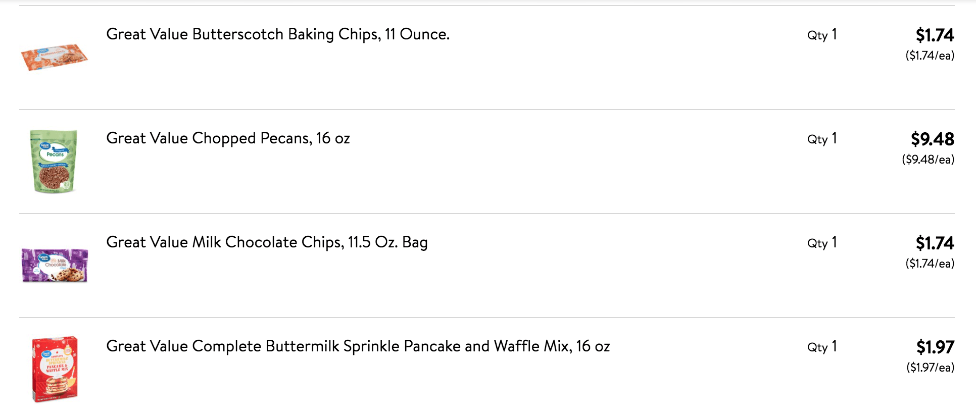Open the Butterscotch Baking Chips product image

54,58
